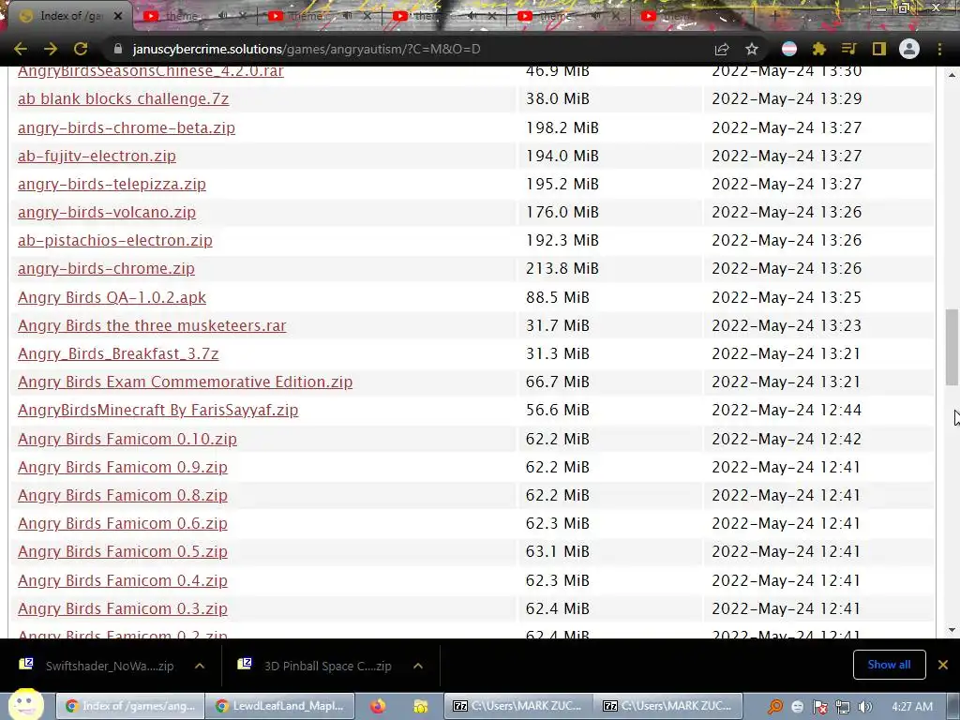The image size is (960, 720).
Task: Select Angry Birds Famicom 0.5.zip link
Action: pos(123,551)
